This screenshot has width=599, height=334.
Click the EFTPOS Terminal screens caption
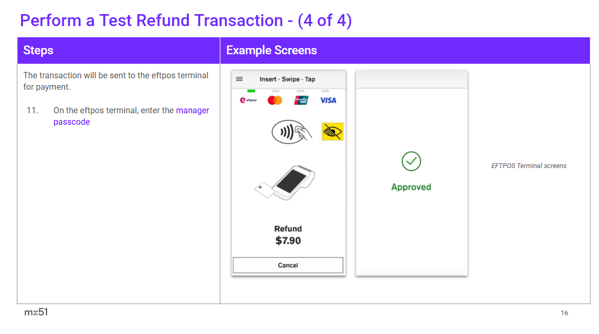coord(529,166)
